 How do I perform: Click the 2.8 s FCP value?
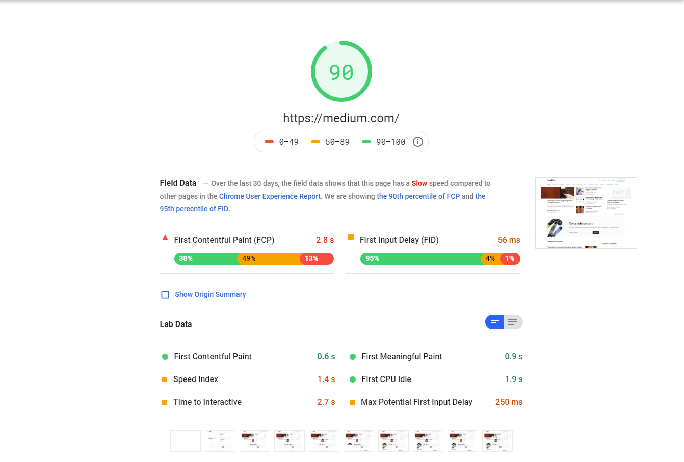[325, 240]
